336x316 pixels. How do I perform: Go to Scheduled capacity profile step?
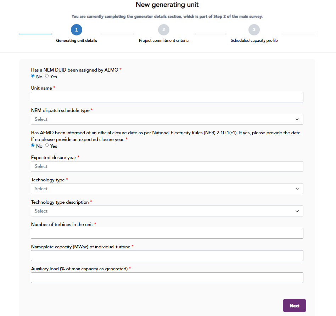[x=254, y=41]
